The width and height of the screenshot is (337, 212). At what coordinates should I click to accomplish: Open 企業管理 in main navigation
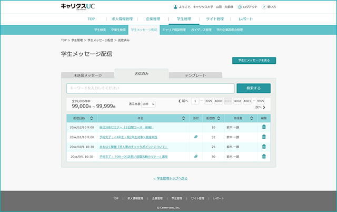click(x=153, y=19)
